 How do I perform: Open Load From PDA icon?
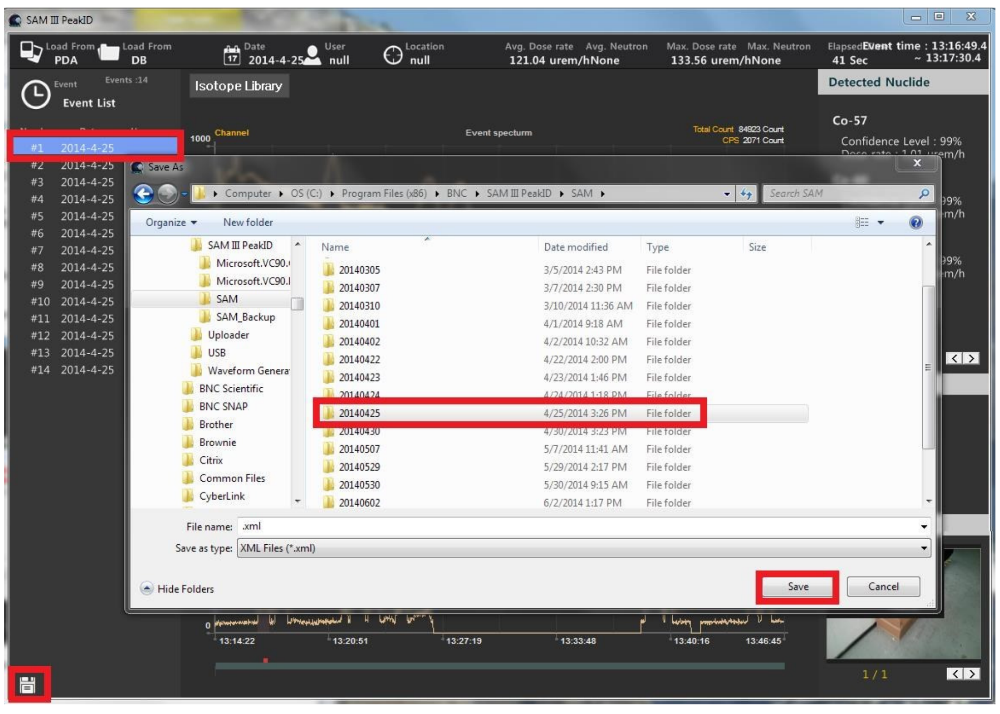31,52
